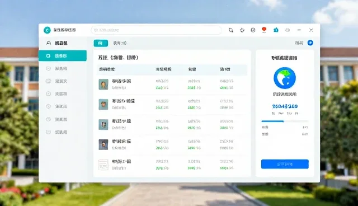Click the teal circular app logo
358x206 pixels.
[47, 30]
